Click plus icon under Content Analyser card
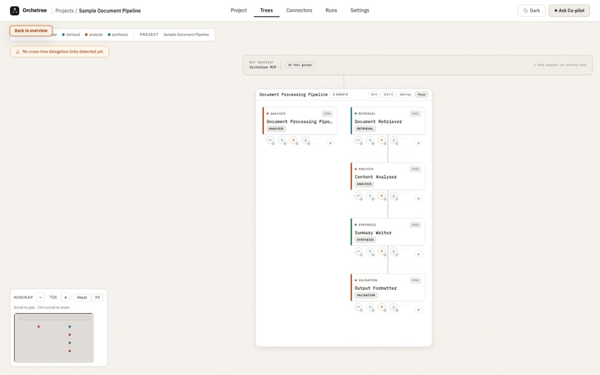 418,198
